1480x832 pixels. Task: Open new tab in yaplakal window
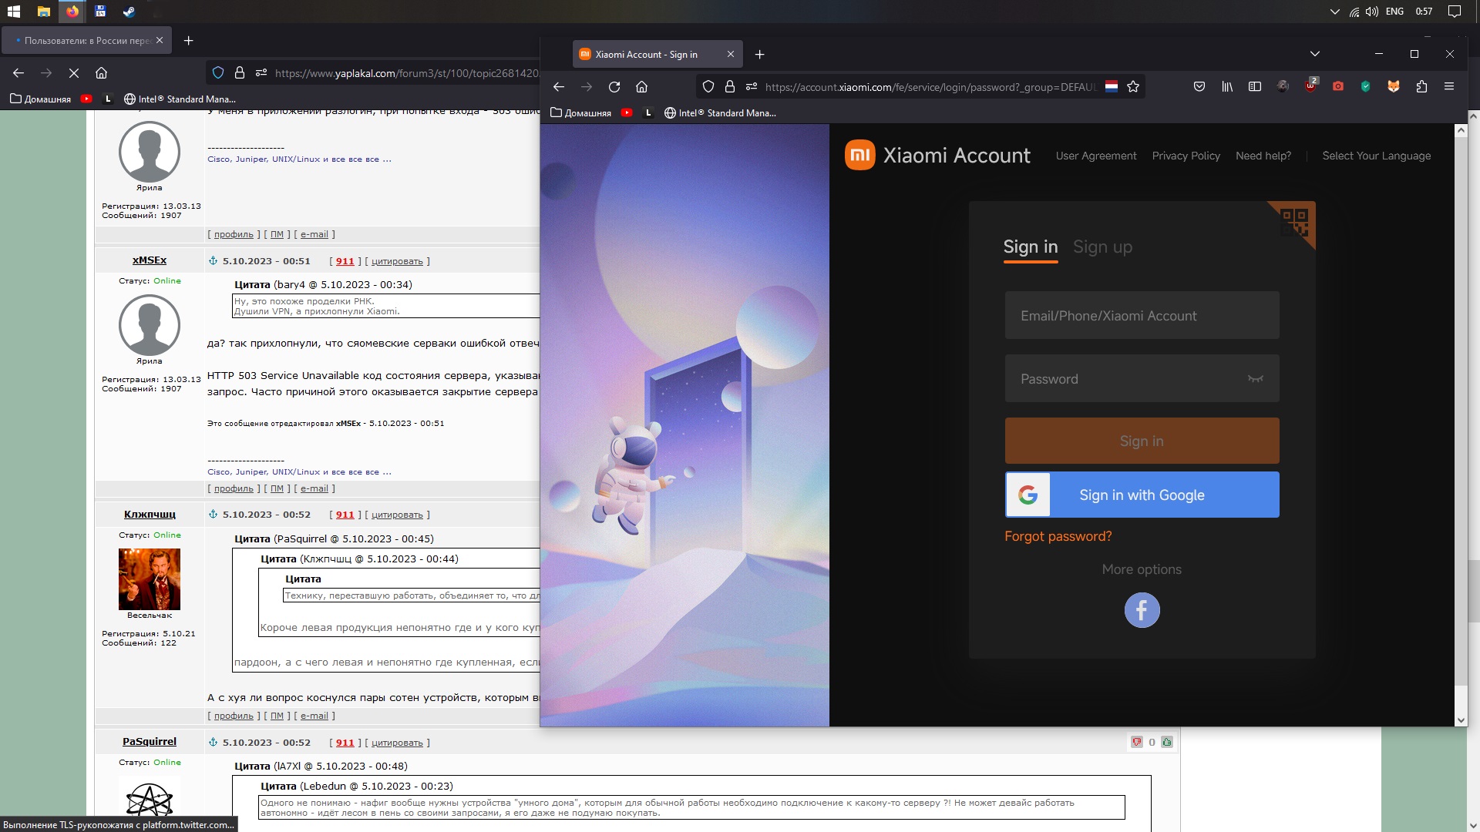[188, 40]
